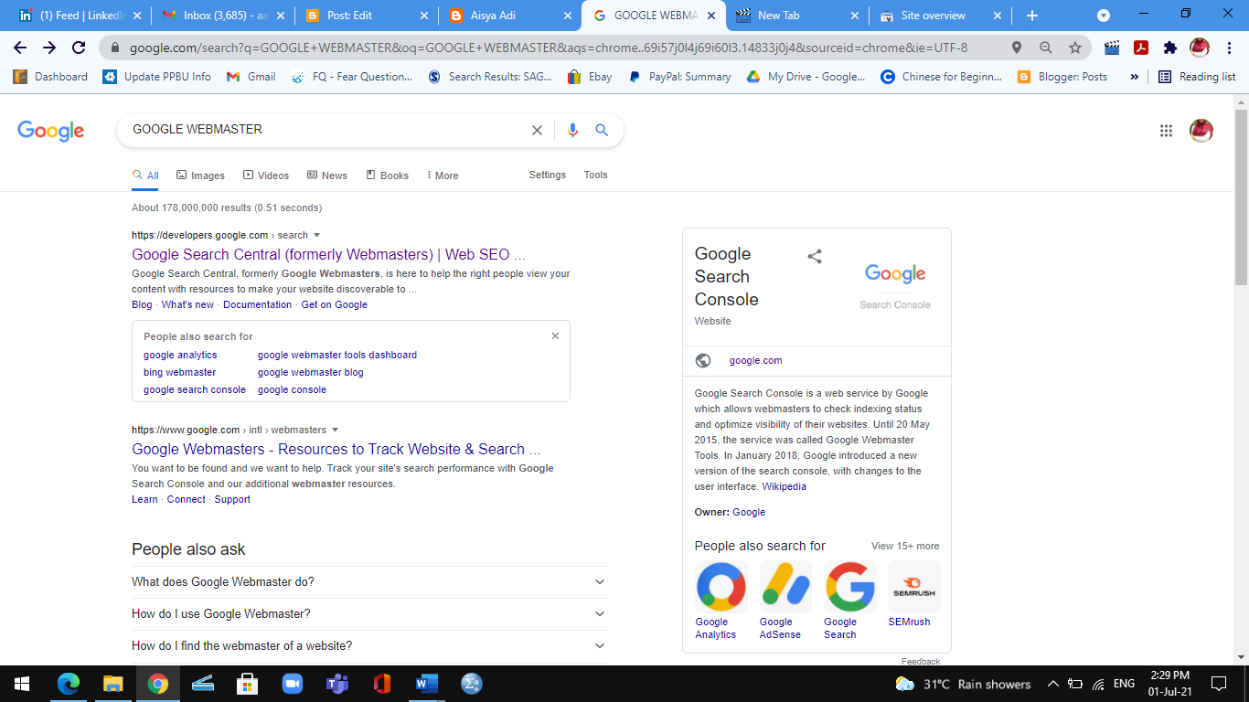Screen dimensions: 1249x702
Task: Open the Documentation sitelink
Action: [x=257, y=305]
